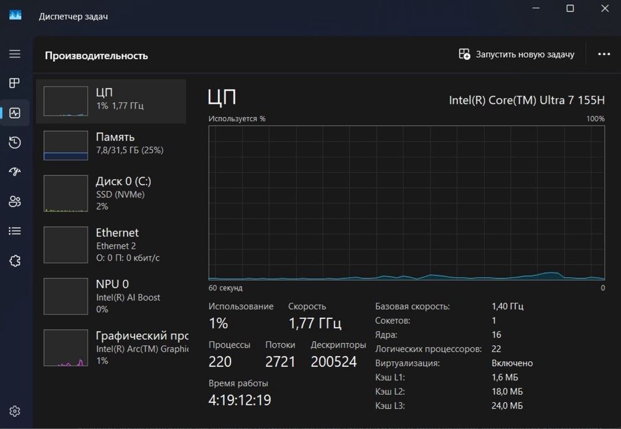Select the ЦП performance item
Screen dimensions: 621x429
tap(111, 101)
